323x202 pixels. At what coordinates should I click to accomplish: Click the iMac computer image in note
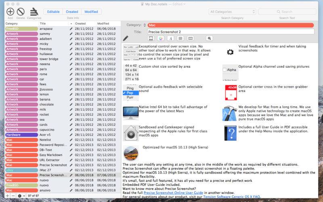130,113
